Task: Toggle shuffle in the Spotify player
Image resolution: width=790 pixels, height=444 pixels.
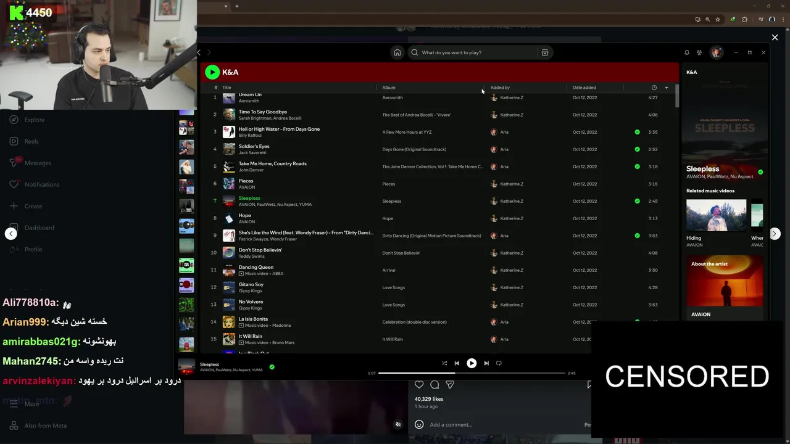Action: 444,363
